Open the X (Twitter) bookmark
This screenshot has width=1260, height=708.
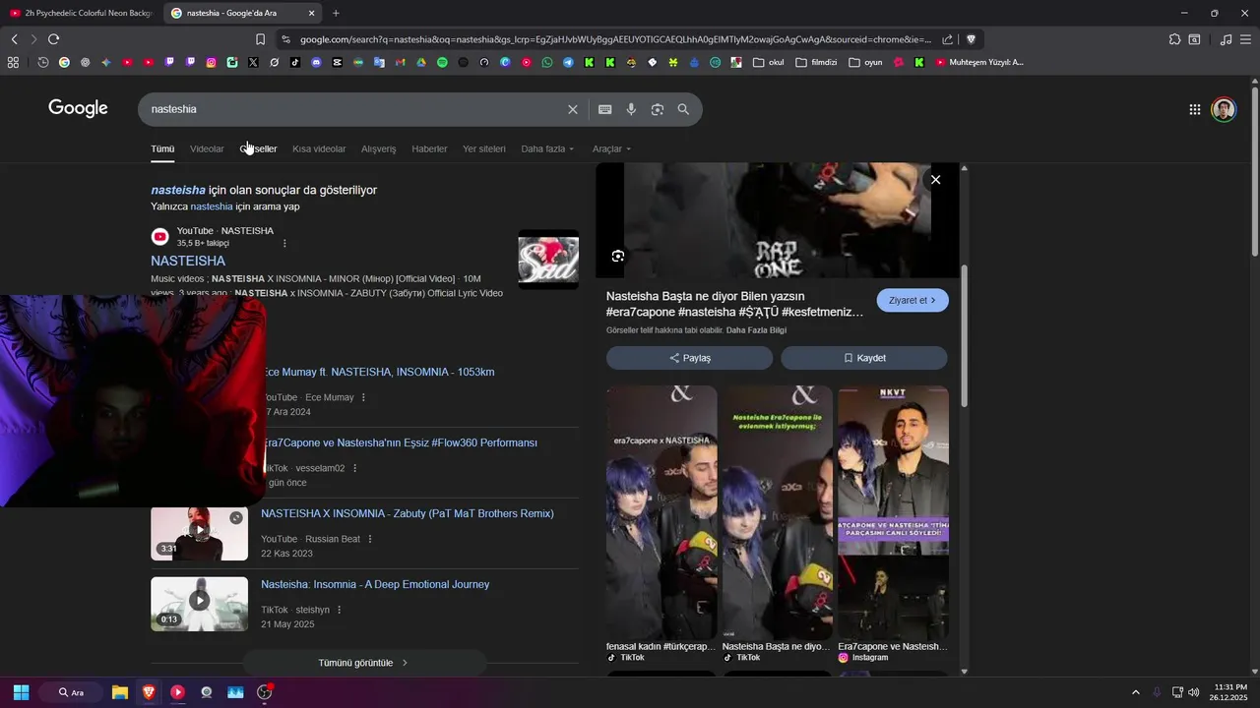tap(253, 62)
